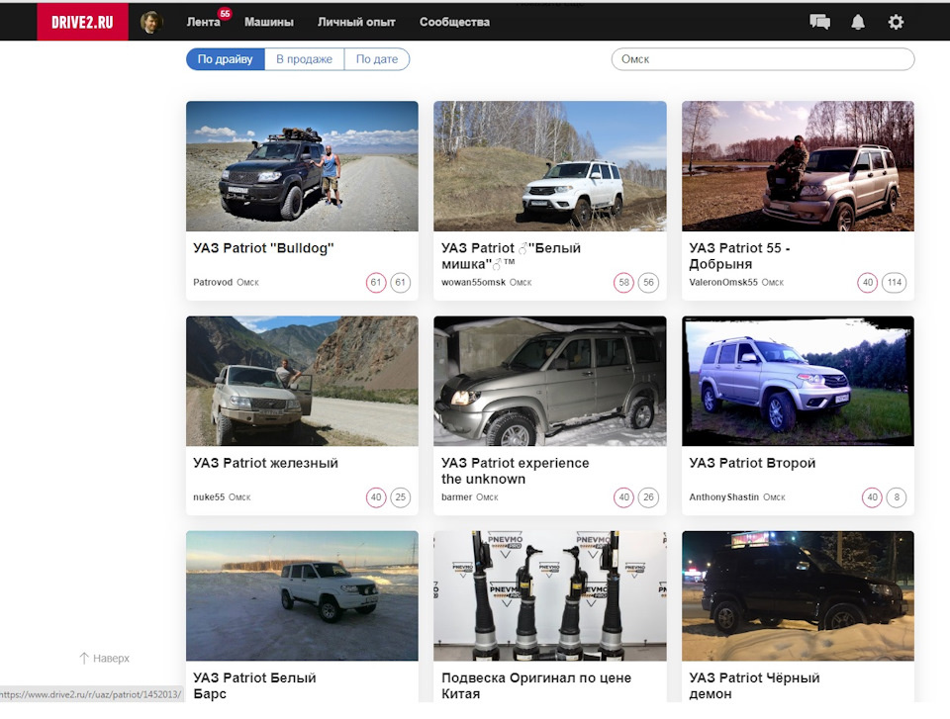Viewport: 950px width, 719px height.
Task: Open the УАЗ Patriot железный title
Action: tap(265, 464)
